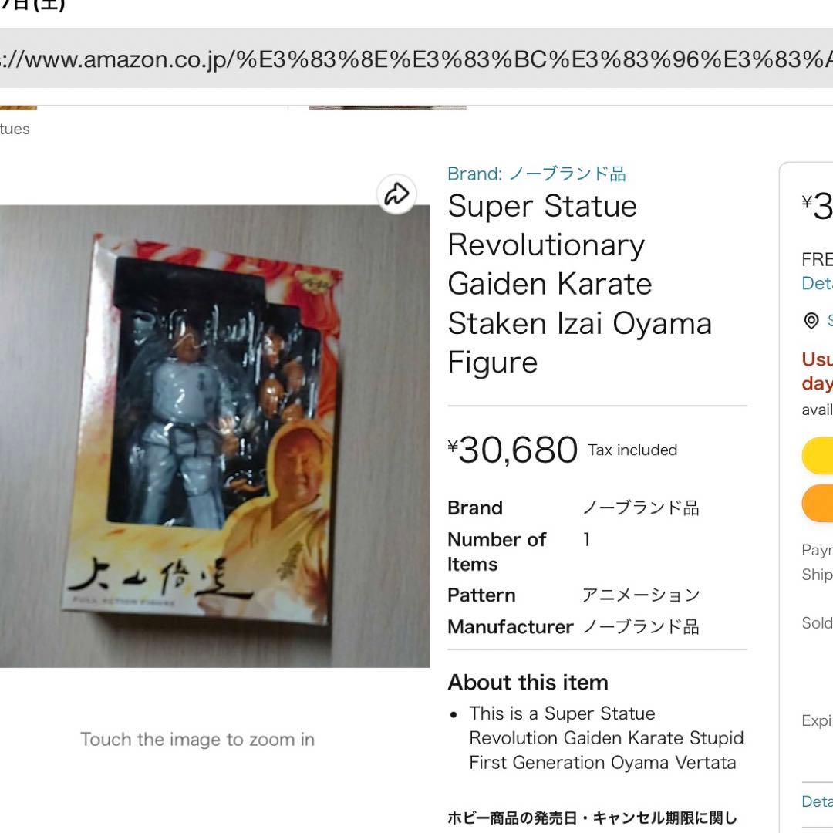Screen dimensions: 833x833
Task: Click the 'Touch the image to zoom in' caption
Action: pos(197,739)
